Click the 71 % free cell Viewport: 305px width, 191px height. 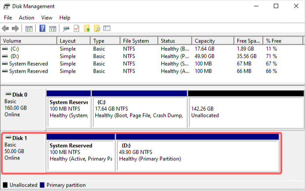pos(271,56)
